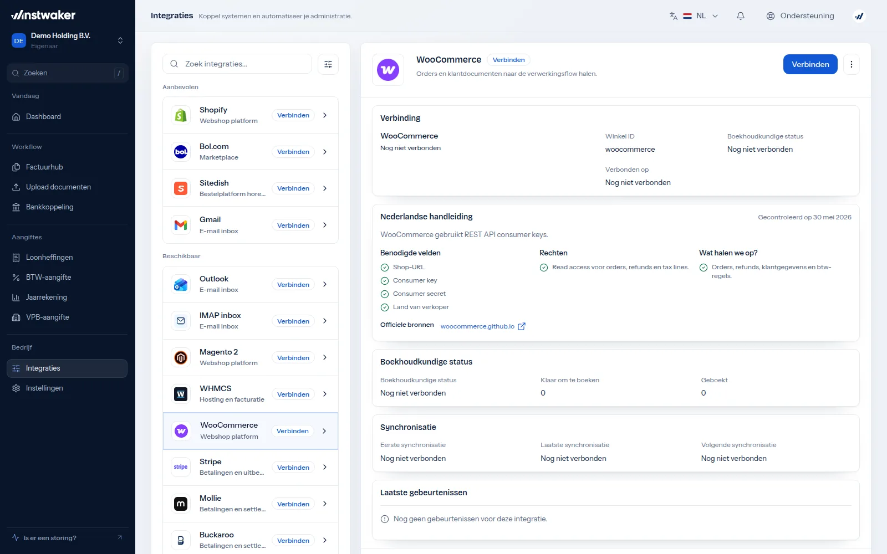Open the integrations filter options button

(x=328, y=64)
